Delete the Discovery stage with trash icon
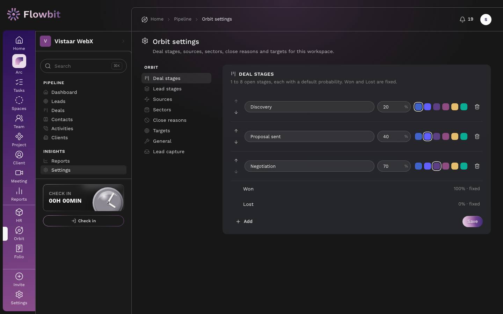The width and height of the screenshot is (503, 314). click(477, 107)
